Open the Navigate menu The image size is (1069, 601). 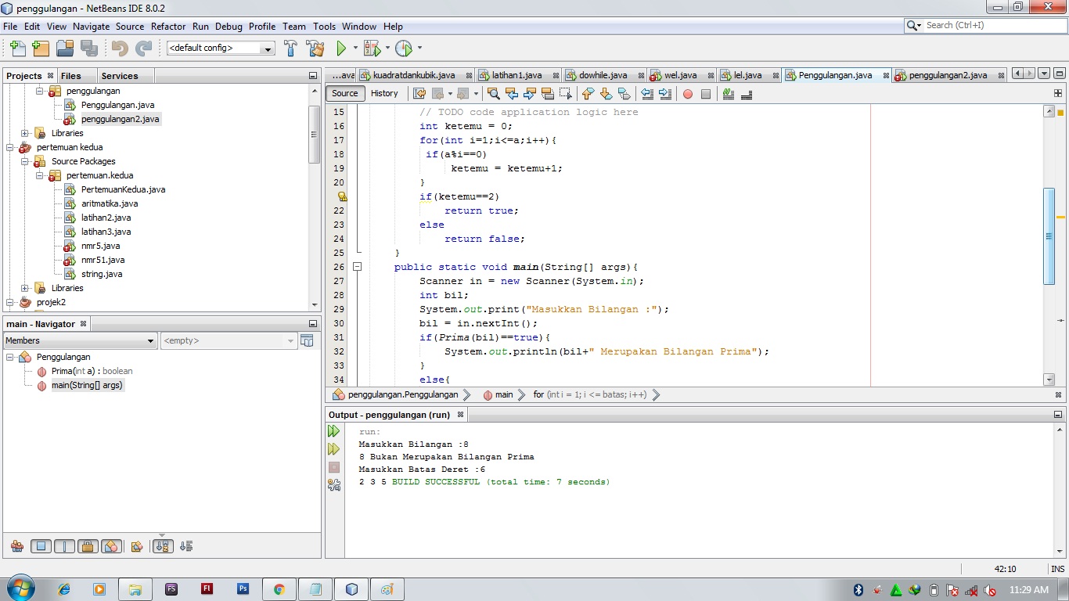coord(92,26)
